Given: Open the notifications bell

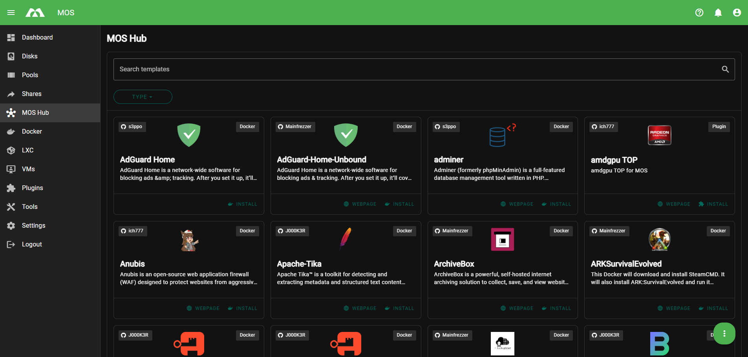Looking at the screenshot, I should pyautogui.click(x=718, y=13).
